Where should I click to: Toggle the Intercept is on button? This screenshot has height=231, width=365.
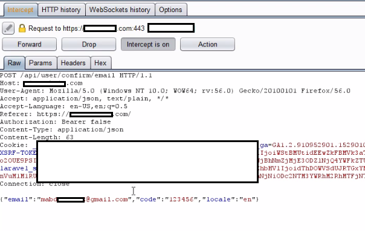pos(148,44)
